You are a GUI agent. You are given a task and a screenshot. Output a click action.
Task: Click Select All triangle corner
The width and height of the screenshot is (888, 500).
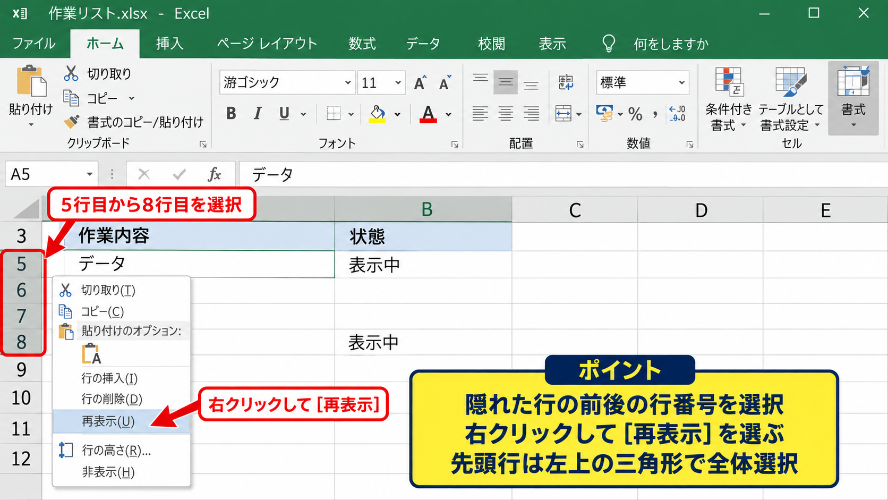(x=27, y=208)
